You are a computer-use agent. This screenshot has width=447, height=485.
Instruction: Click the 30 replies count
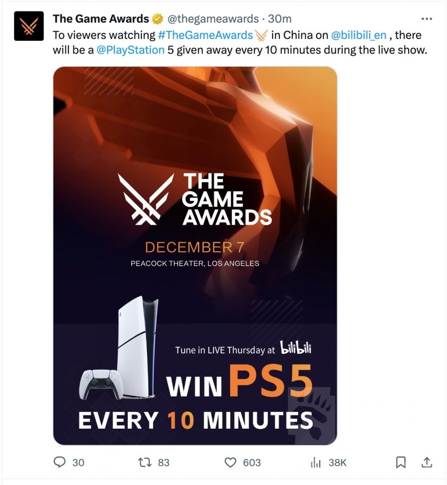[x=78, y=462]
